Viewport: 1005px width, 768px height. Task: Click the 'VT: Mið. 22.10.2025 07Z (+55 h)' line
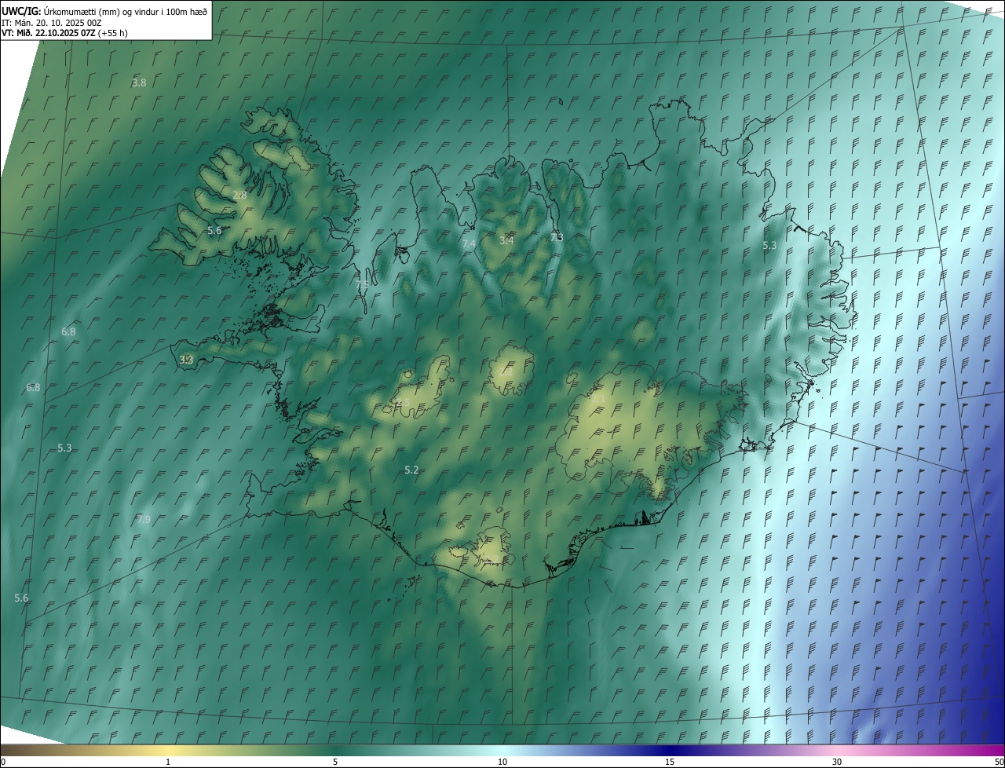(64, 33)
